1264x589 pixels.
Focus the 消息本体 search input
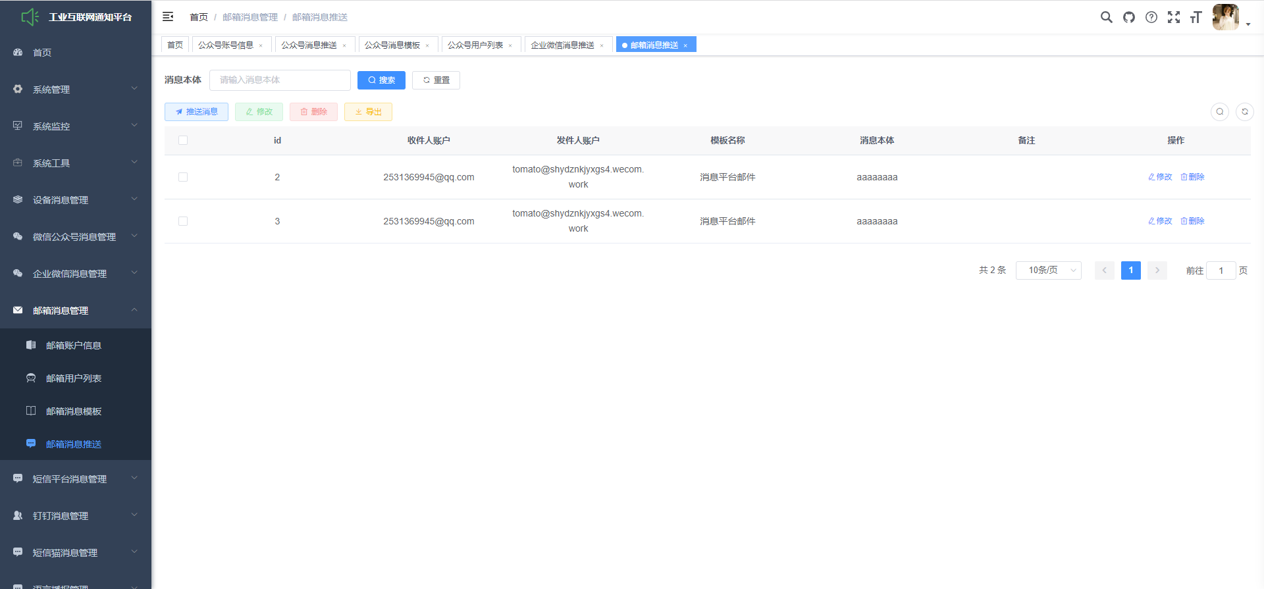coord(280,80)
